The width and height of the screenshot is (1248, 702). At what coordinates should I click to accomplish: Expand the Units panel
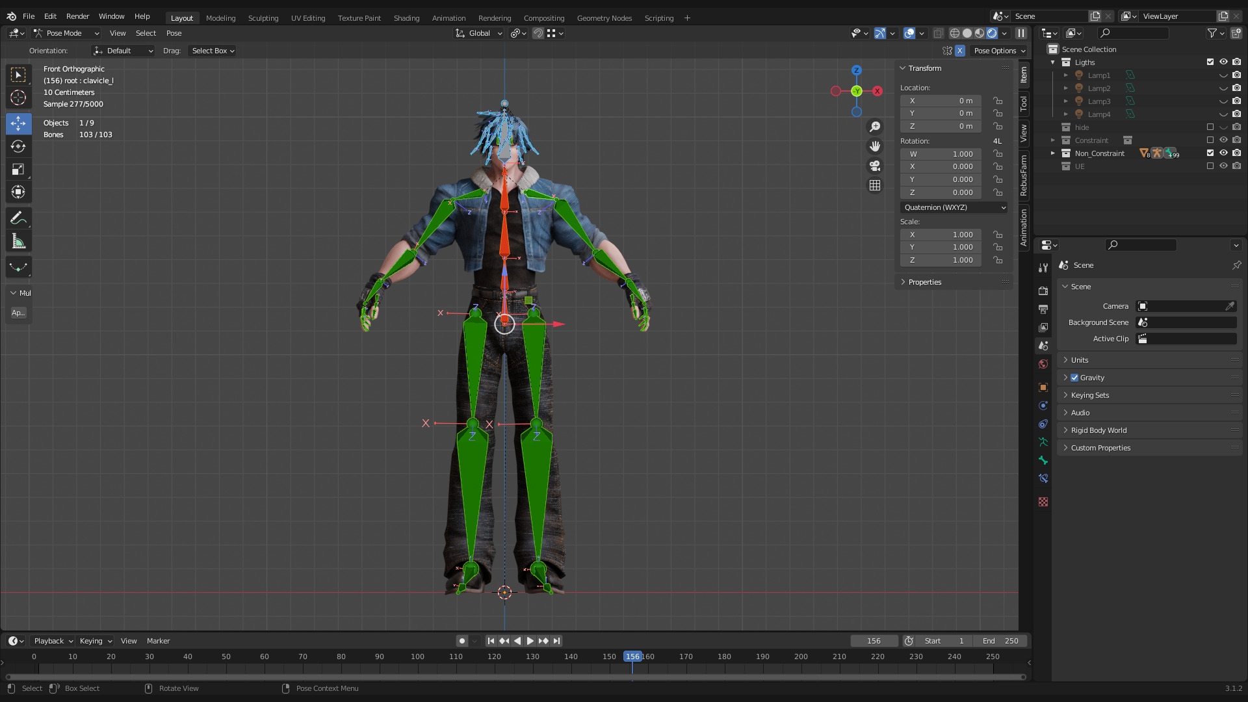pos(1080,360)
